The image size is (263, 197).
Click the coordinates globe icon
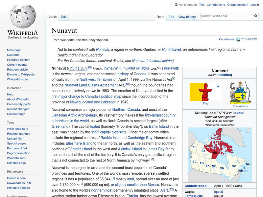pos(238,39)
